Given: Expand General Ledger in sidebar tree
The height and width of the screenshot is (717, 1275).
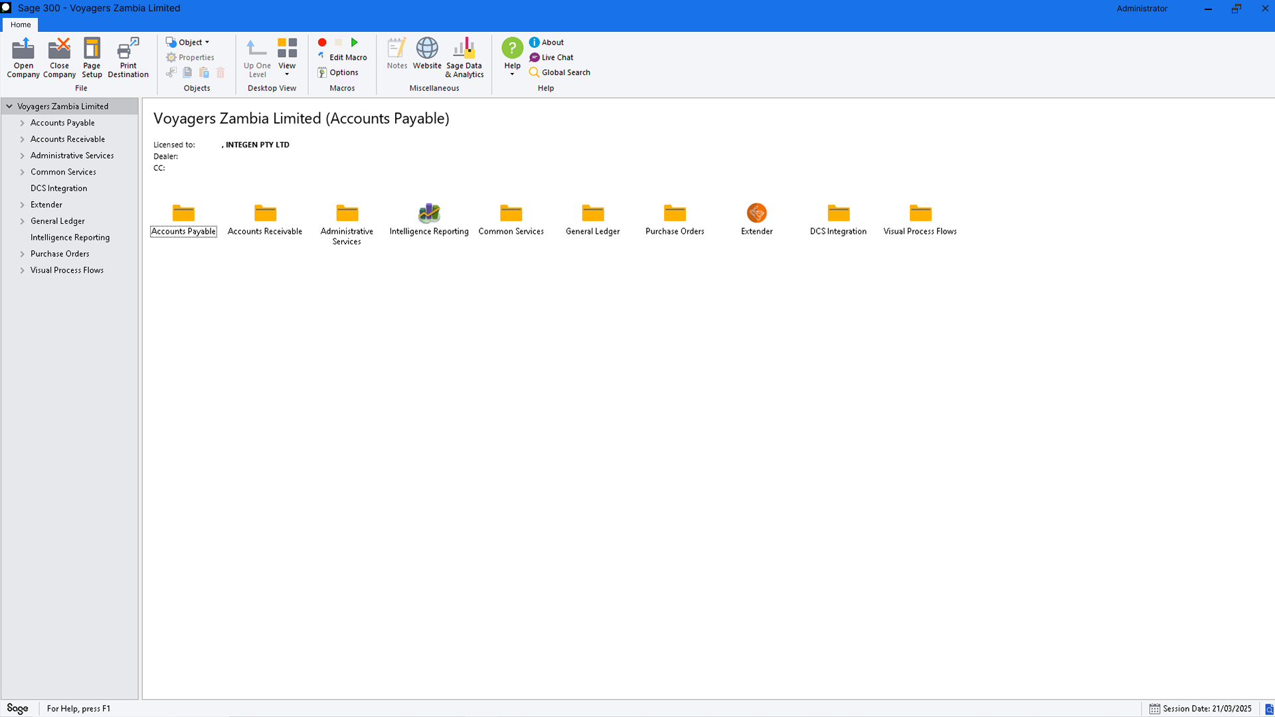Looking at the screenshot, I should click(23, 221).
